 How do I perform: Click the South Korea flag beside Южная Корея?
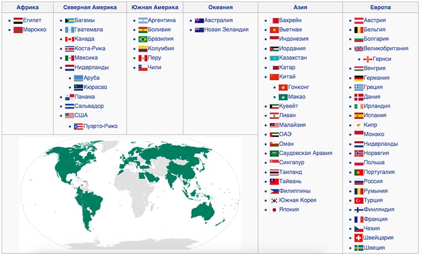(x=274, y=200)
